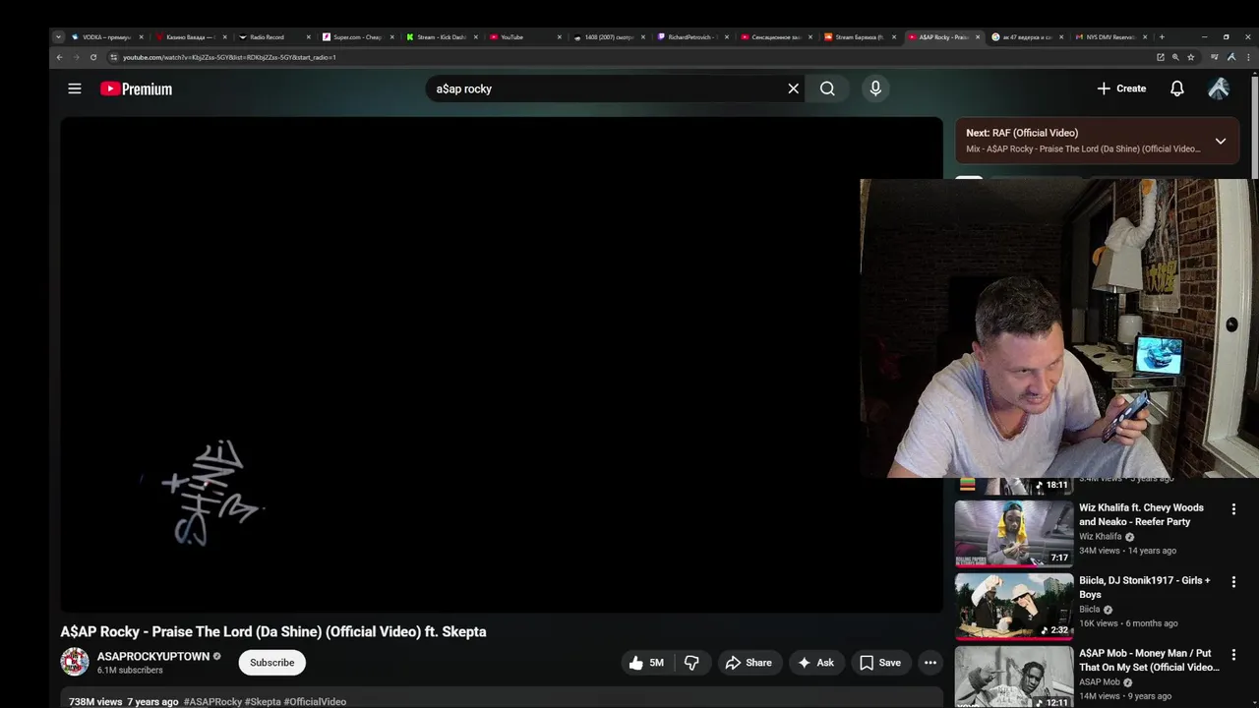Start voice search with the microphone icon

[x=875, y=88]
